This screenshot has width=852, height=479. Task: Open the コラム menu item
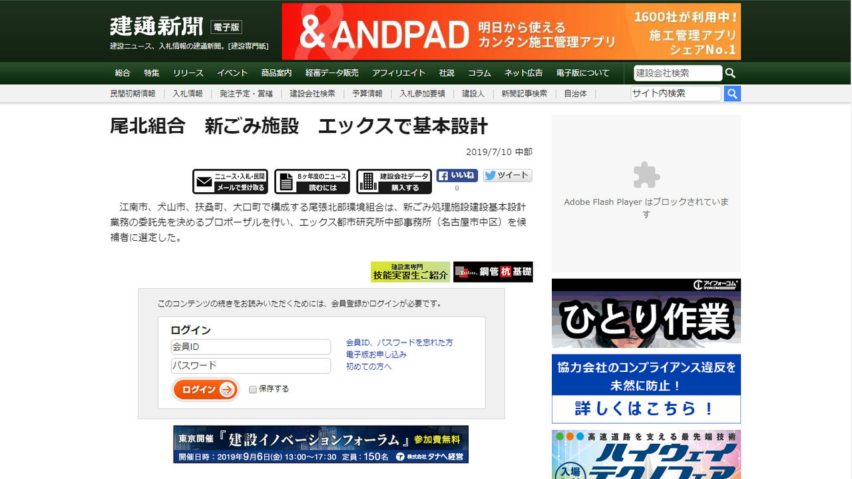click(479, 73)
